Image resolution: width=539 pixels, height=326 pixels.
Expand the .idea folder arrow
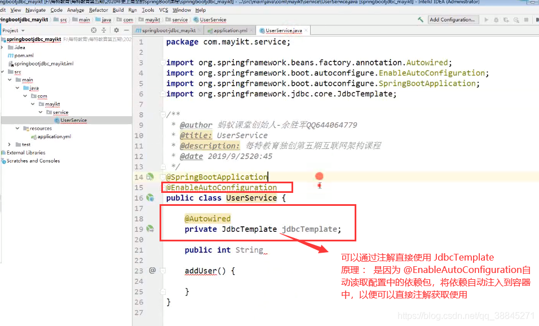2,47
